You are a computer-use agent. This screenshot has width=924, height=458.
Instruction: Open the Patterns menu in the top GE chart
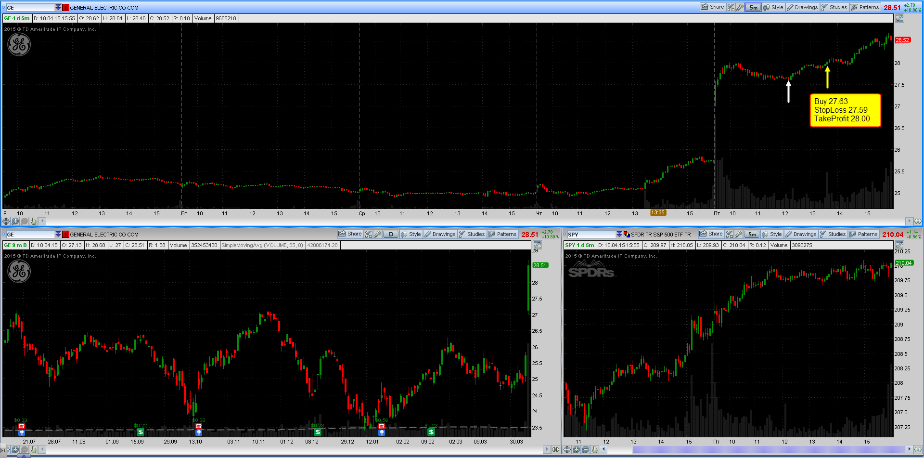(865, 7)
